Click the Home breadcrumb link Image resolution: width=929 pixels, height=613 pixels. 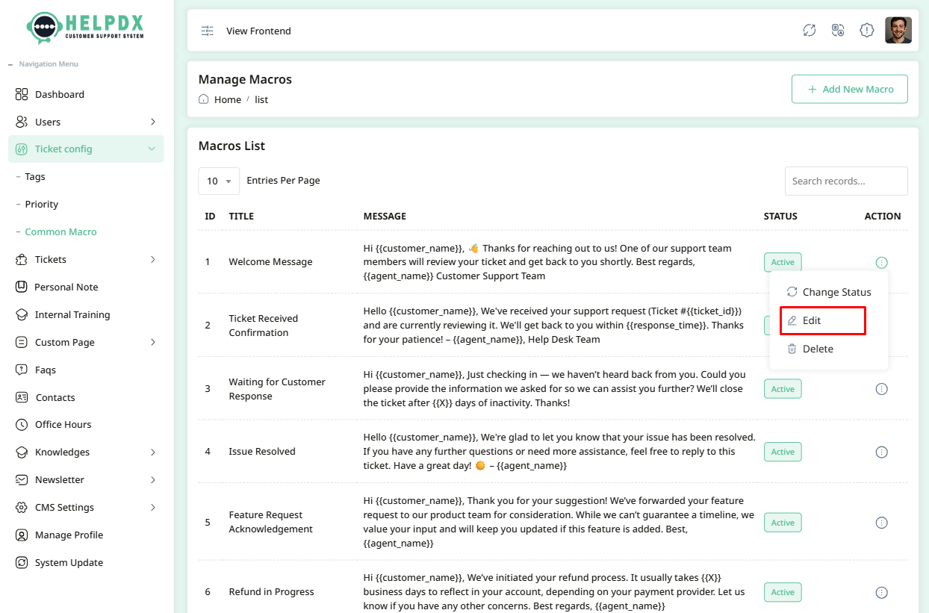coord(228,99)
